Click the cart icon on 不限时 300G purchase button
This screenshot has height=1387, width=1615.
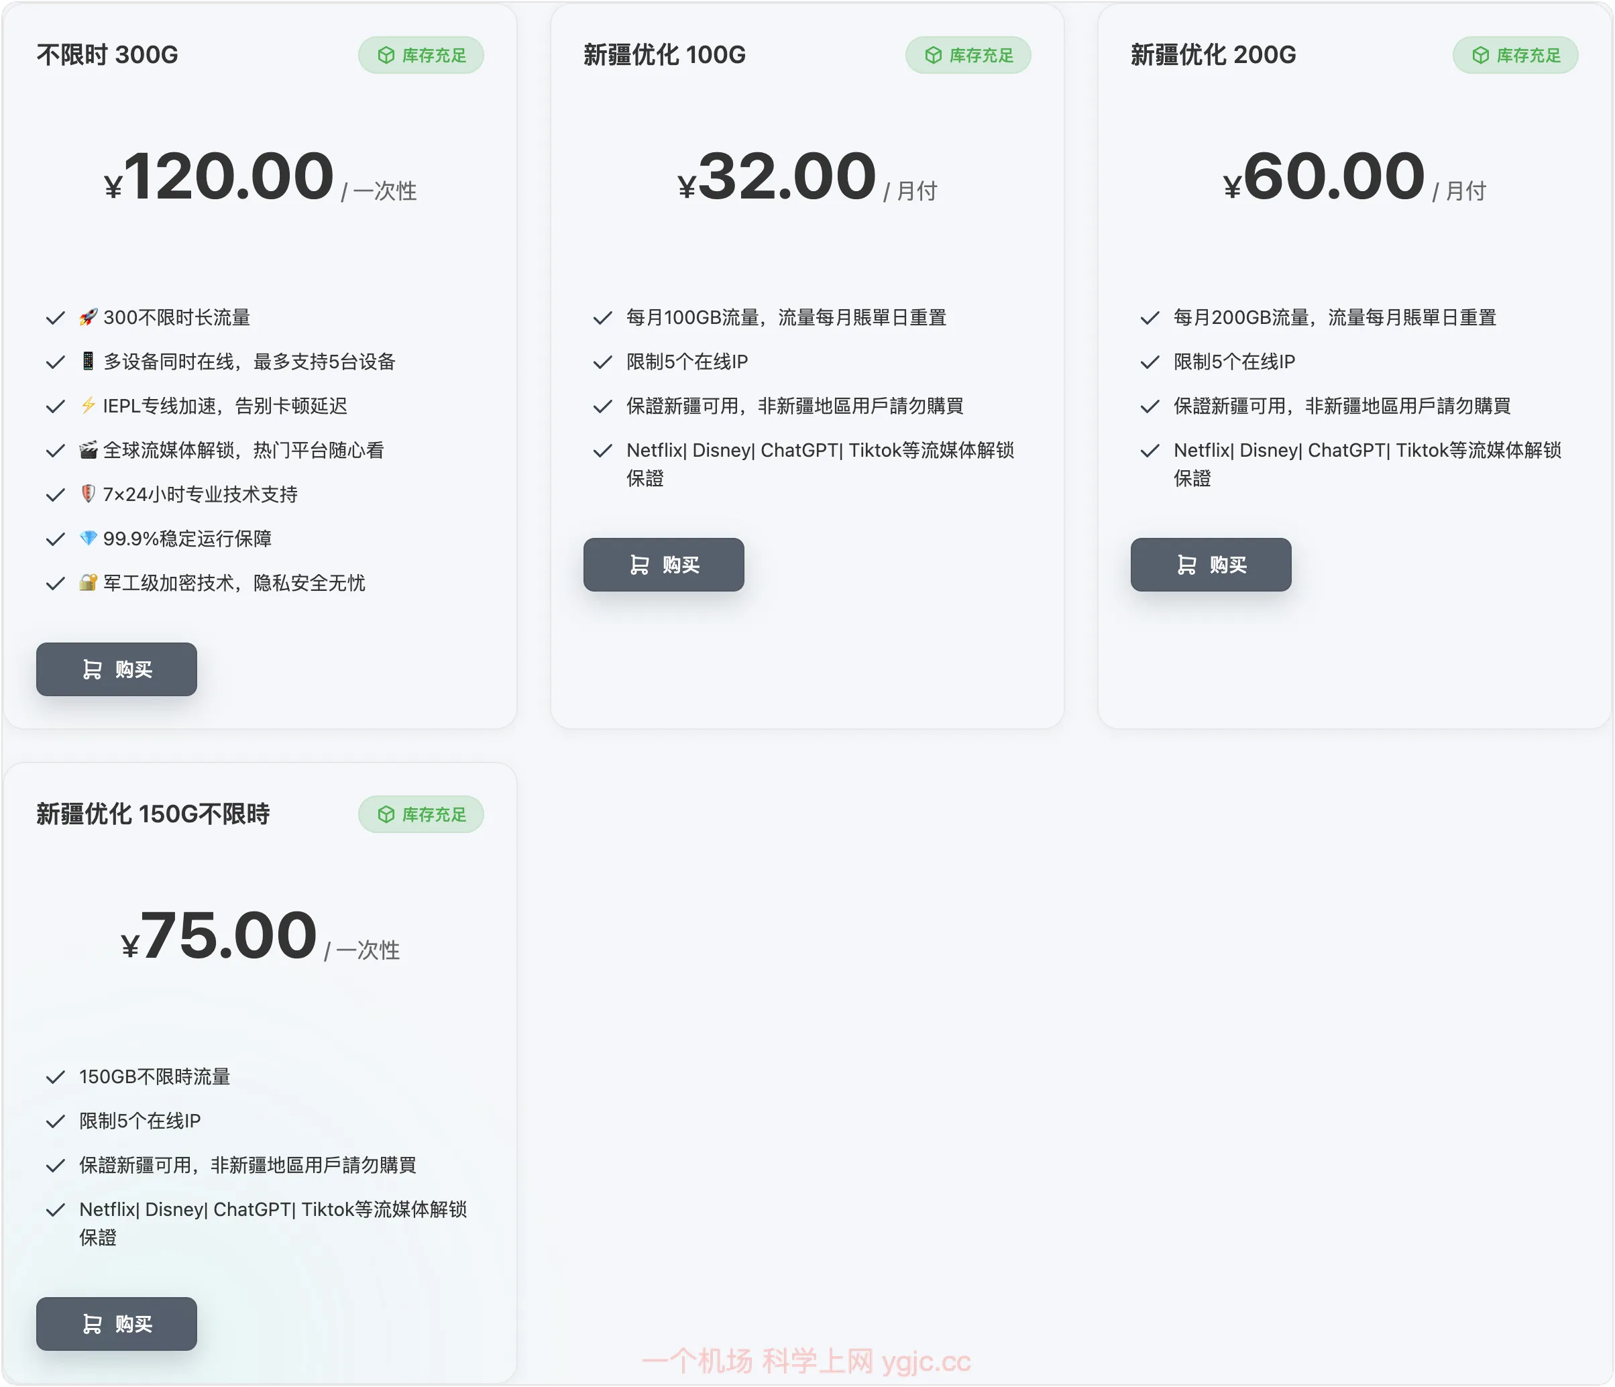[93, 669]
